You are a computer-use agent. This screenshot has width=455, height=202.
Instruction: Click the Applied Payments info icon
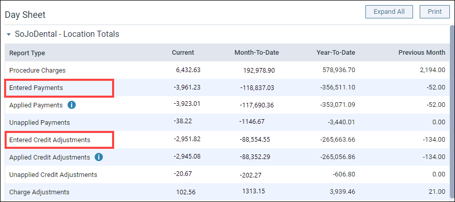coord(72,105)
